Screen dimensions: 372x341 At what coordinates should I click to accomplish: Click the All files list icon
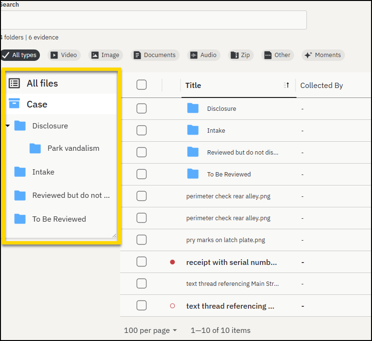coord(14,83)
